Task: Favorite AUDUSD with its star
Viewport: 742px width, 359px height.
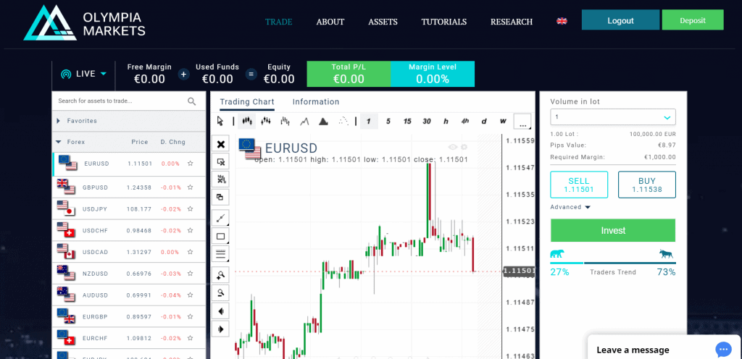Action: [x=191, y=295]
